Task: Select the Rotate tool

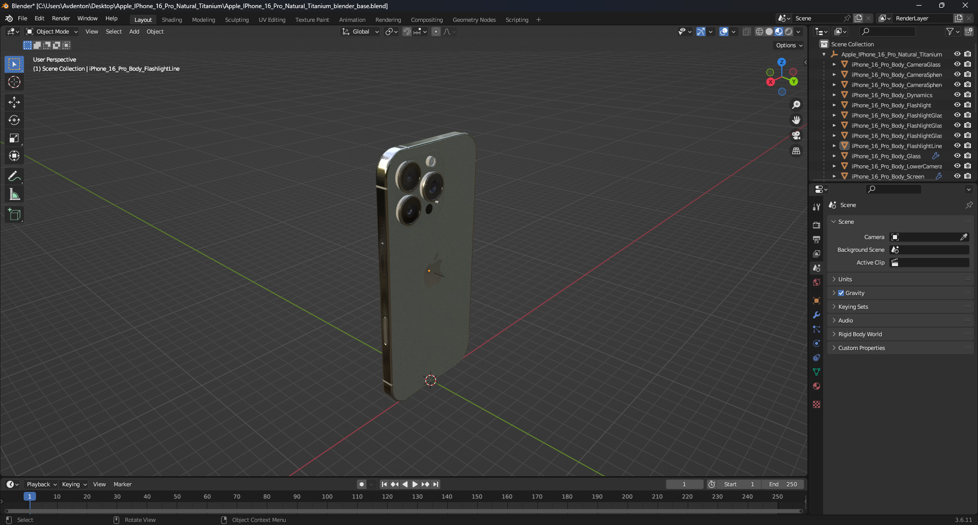Action: click(x=14, y=120)
